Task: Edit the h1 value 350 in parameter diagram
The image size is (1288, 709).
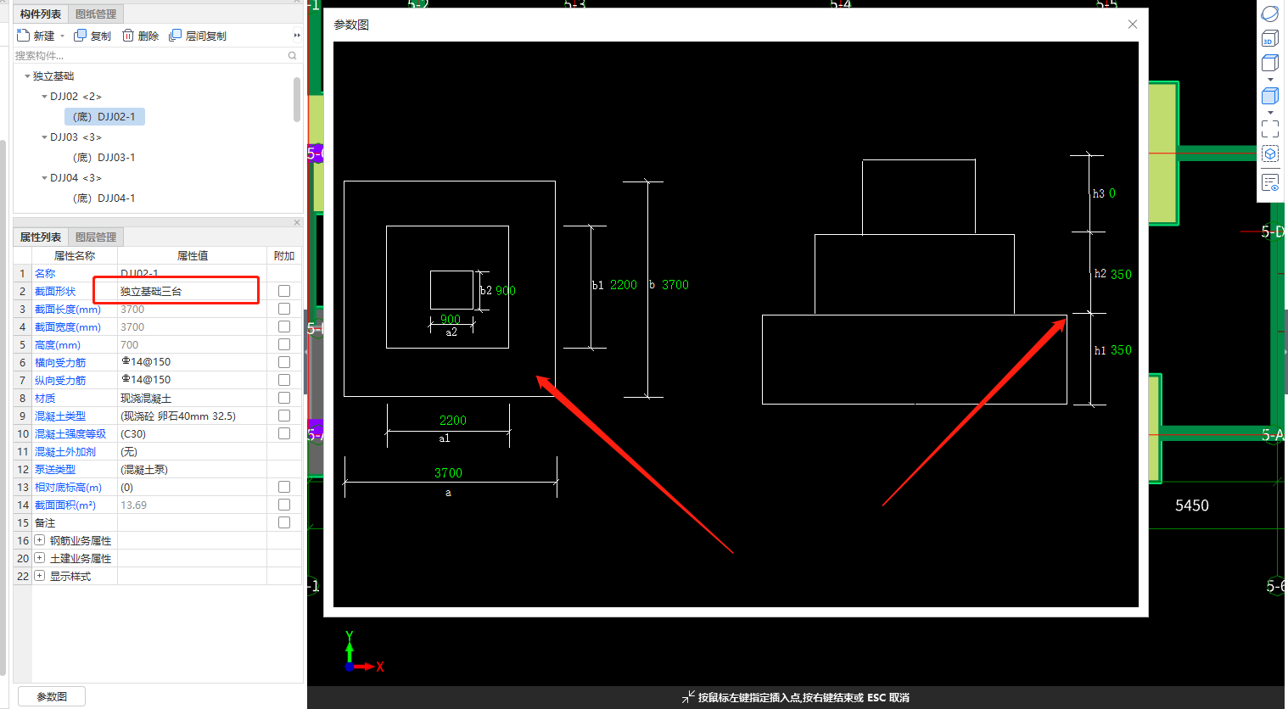Action: click(1121, 349)
